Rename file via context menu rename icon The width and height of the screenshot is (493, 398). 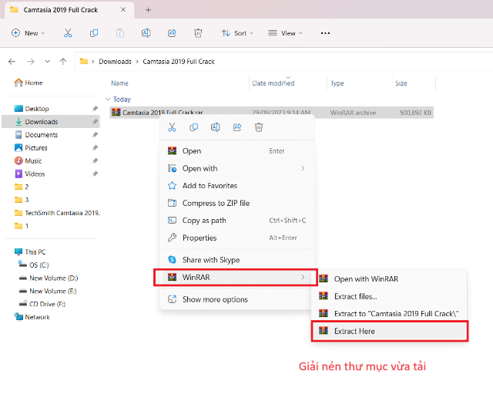pos(216,127)
